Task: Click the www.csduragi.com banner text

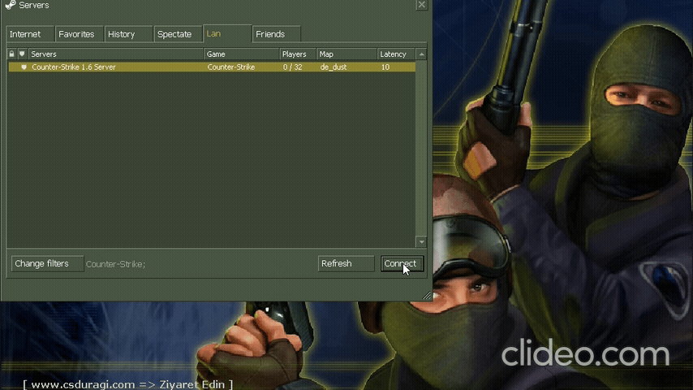Action: [x=127, y=384]
